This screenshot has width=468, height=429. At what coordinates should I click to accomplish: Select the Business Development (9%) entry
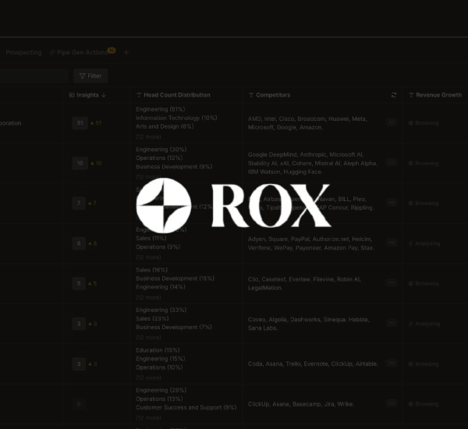coord(174,167)
